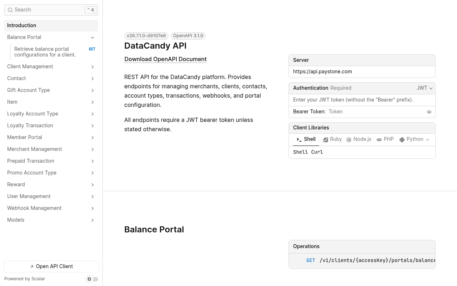Image resolution: width=457 pixels, height=286 pixels.
Task: Expand Member Portal chevron
Action: click(92, 138)
